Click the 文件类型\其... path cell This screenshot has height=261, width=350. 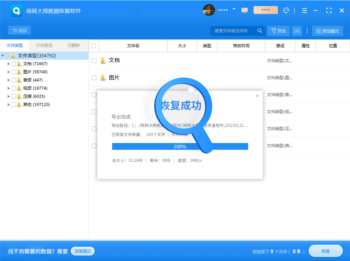click(x=280, y=146)
